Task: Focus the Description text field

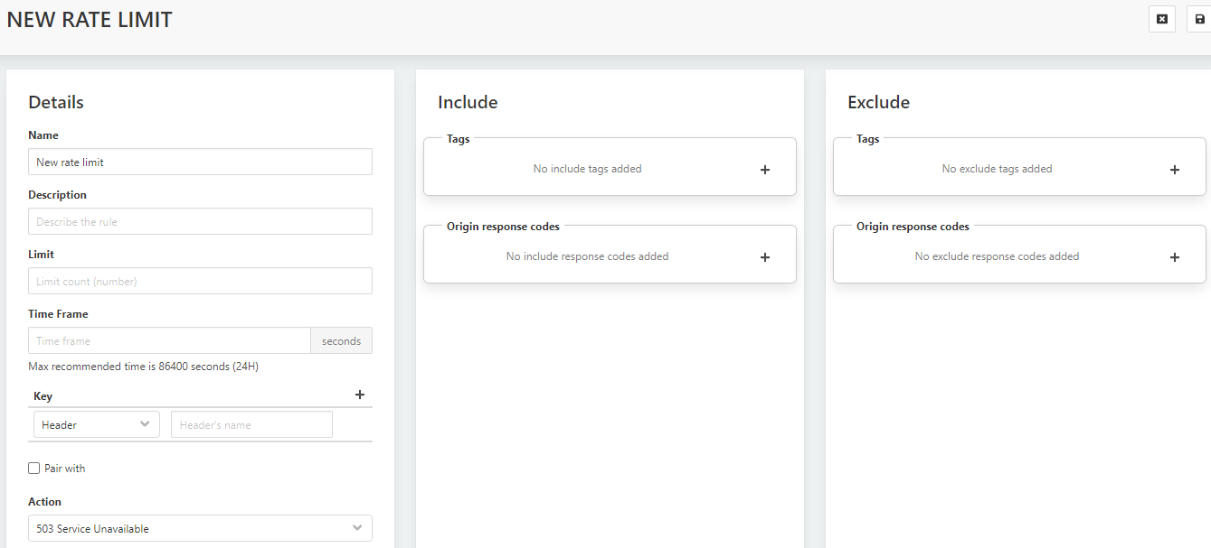Action: [200, 222]
